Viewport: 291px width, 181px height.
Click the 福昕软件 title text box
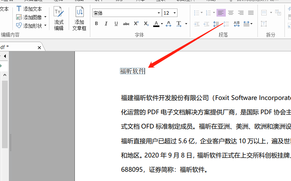pos(132,71)
